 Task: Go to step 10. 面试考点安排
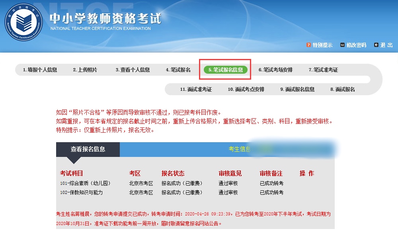point(246,89)
